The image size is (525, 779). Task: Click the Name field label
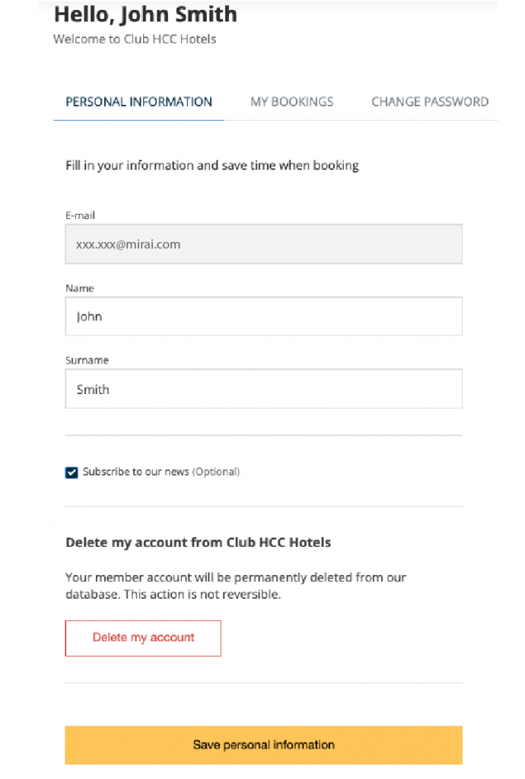(x=79, y=288)
